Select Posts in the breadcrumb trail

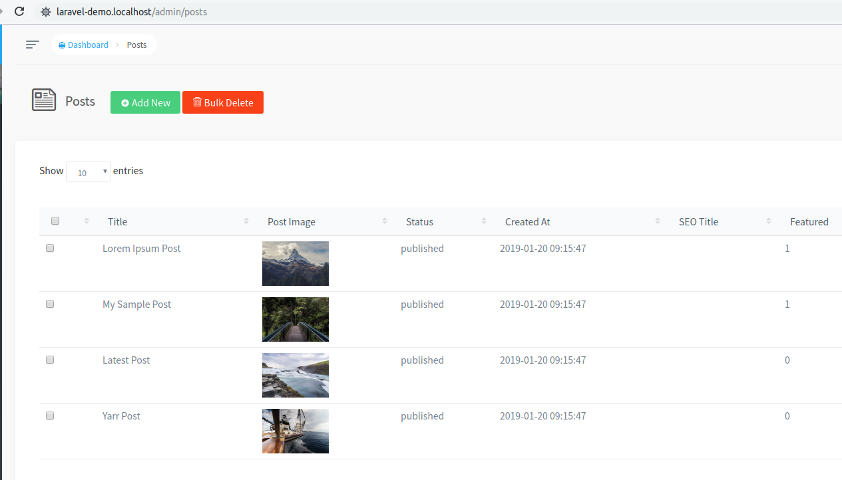(x=136, y=45)
